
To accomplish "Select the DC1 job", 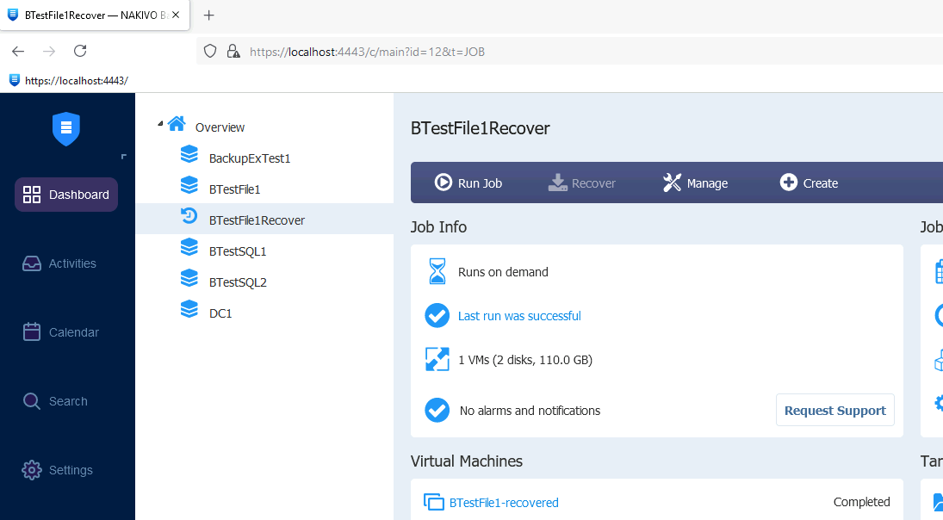I will [220, 313].
